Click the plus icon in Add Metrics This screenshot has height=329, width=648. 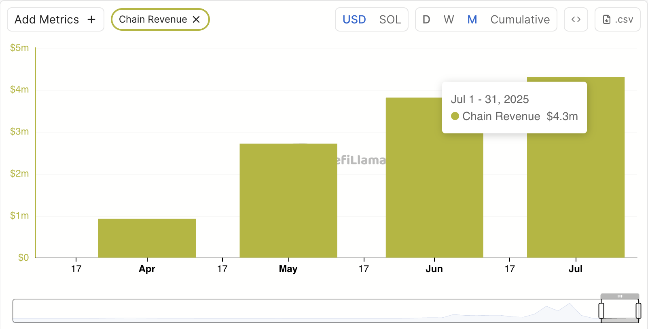tap(92, 19)
